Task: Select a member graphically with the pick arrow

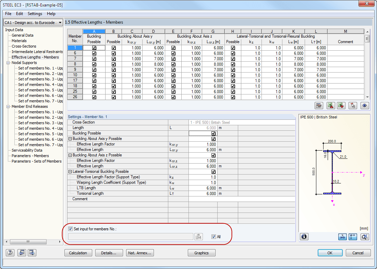Action: [353, 105]
